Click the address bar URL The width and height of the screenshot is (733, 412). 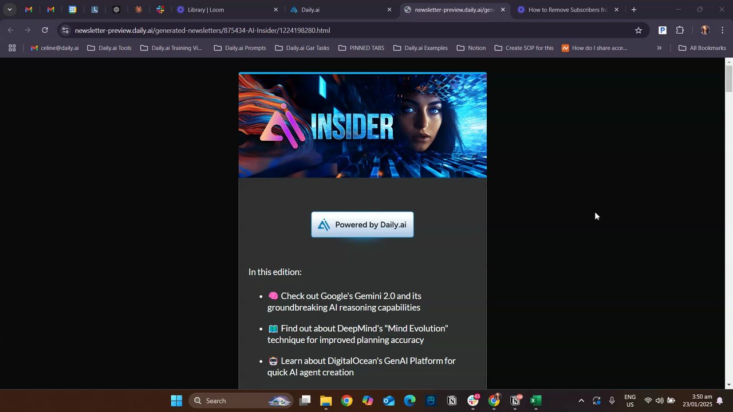click(202, 30)
